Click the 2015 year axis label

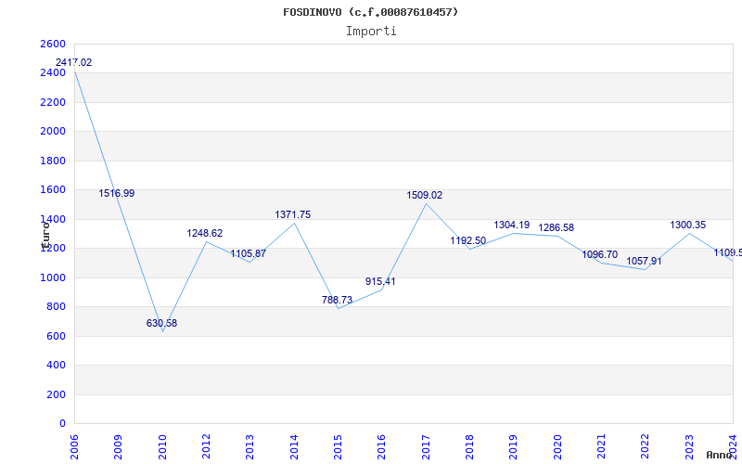(x=338, y=447)
